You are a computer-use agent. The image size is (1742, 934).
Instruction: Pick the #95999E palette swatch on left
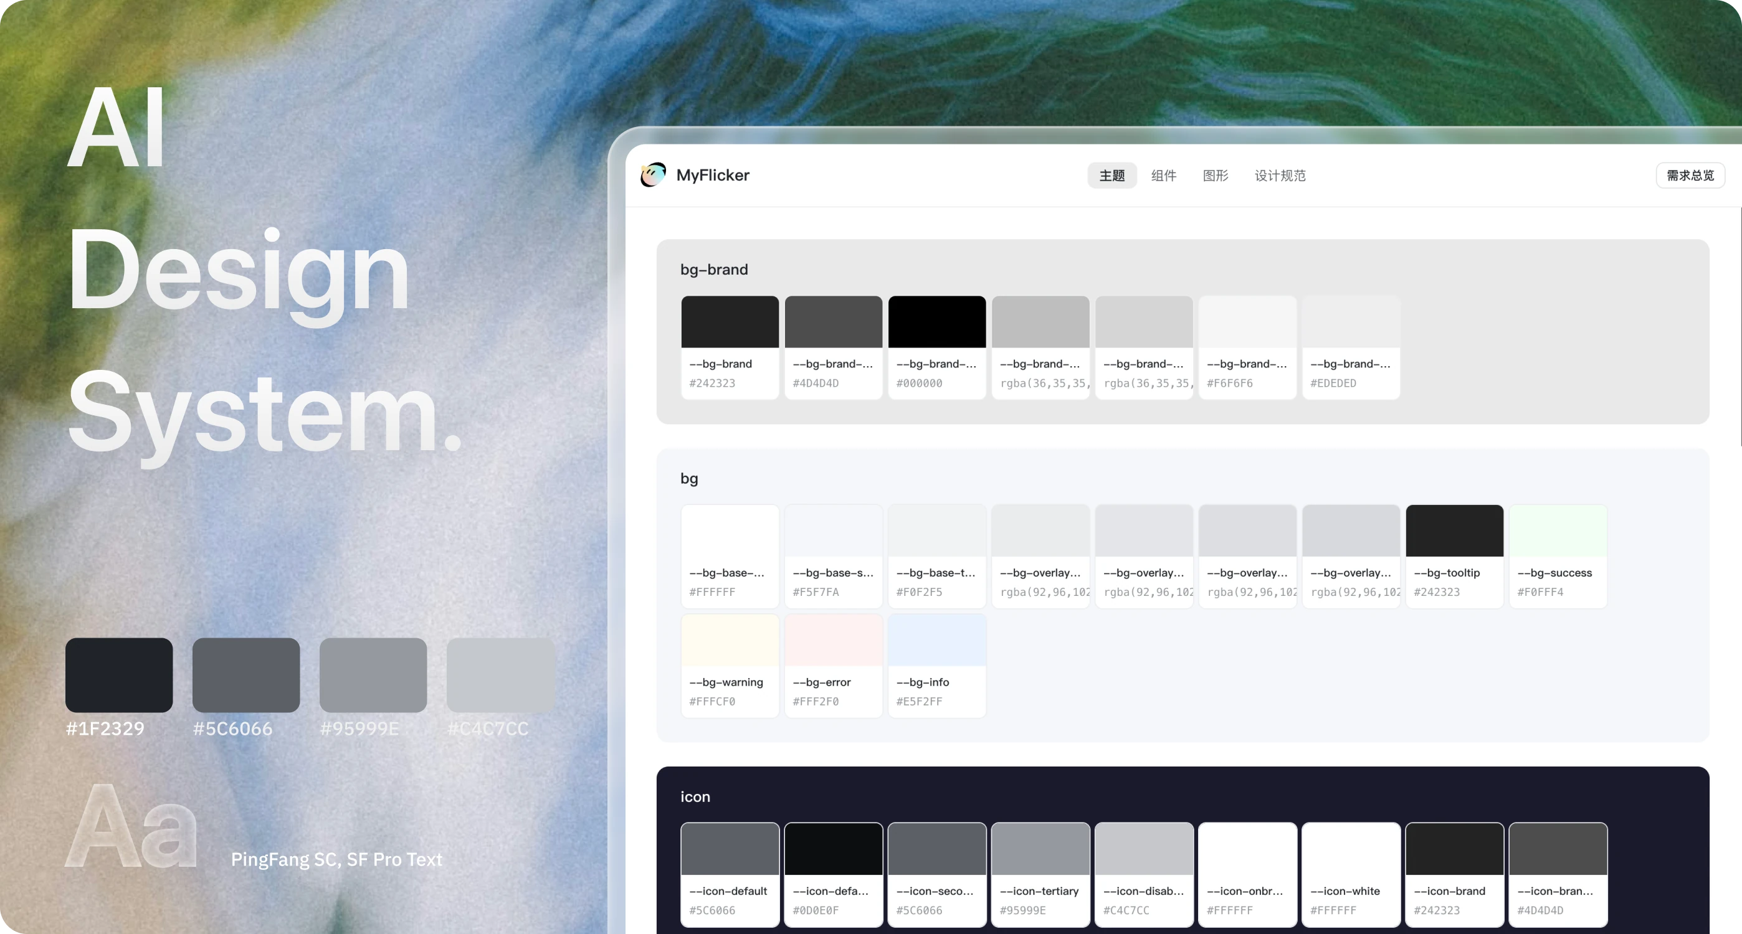click(373, 674)
